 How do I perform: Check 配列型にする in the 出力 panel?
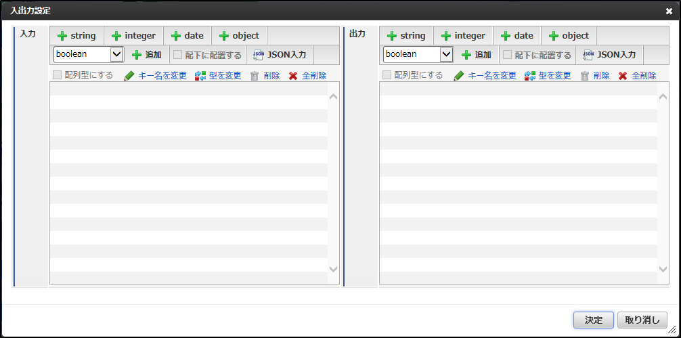387,75
